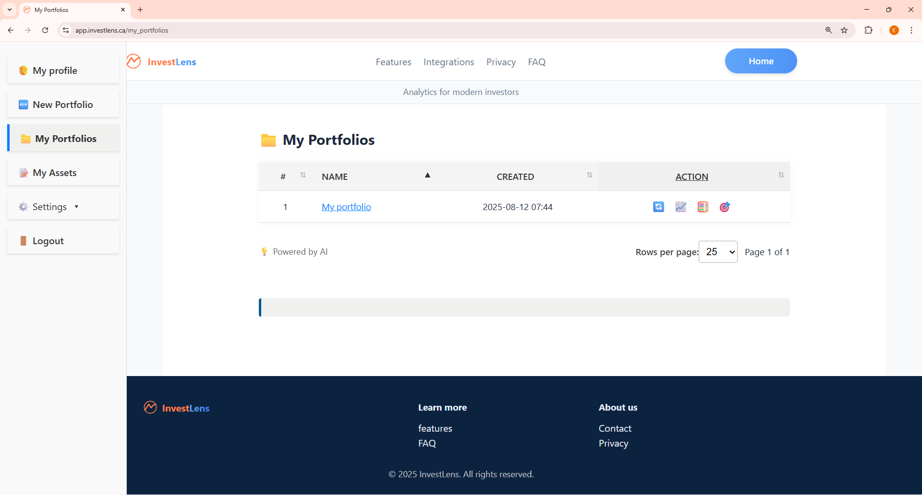
Task: Open Integrations in the top navigation
Action: (449, 62)
